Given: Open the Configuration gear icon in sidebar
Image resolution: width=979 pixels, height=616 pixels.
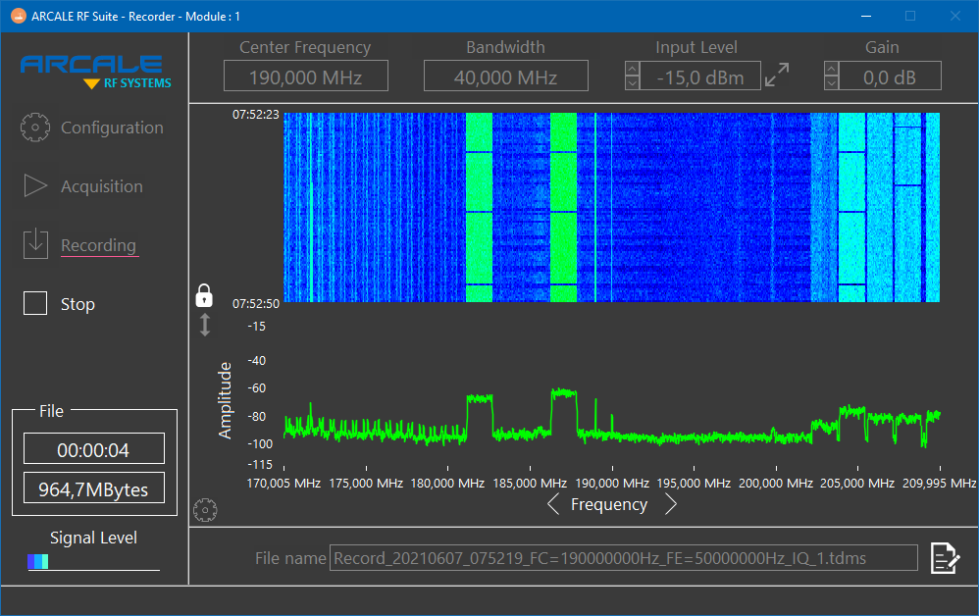Looking at the screenshot, I should tap(35, 127).
